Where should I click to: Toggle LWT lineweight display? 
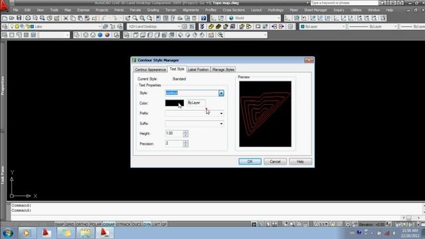click(x=156, y=224)
